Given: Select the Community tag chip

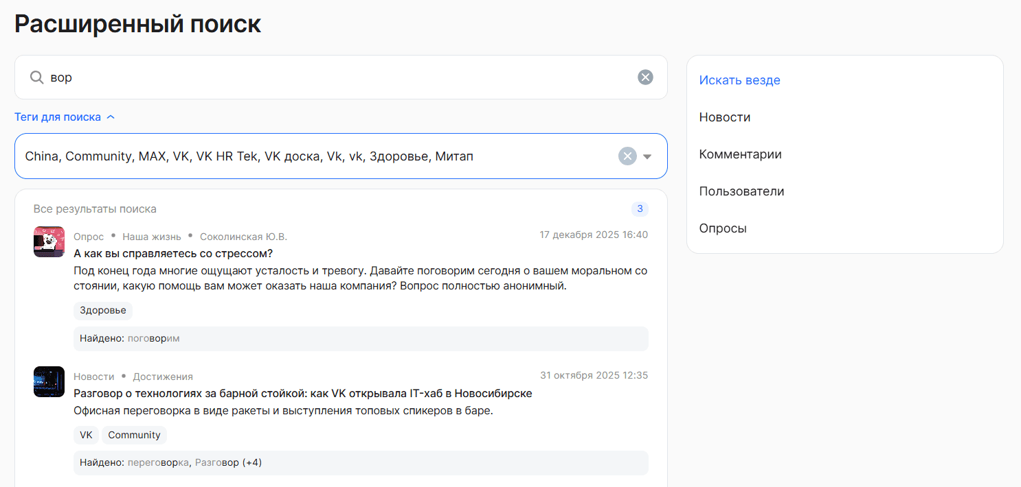Looking at the screenshot, I should click(134, 434).
